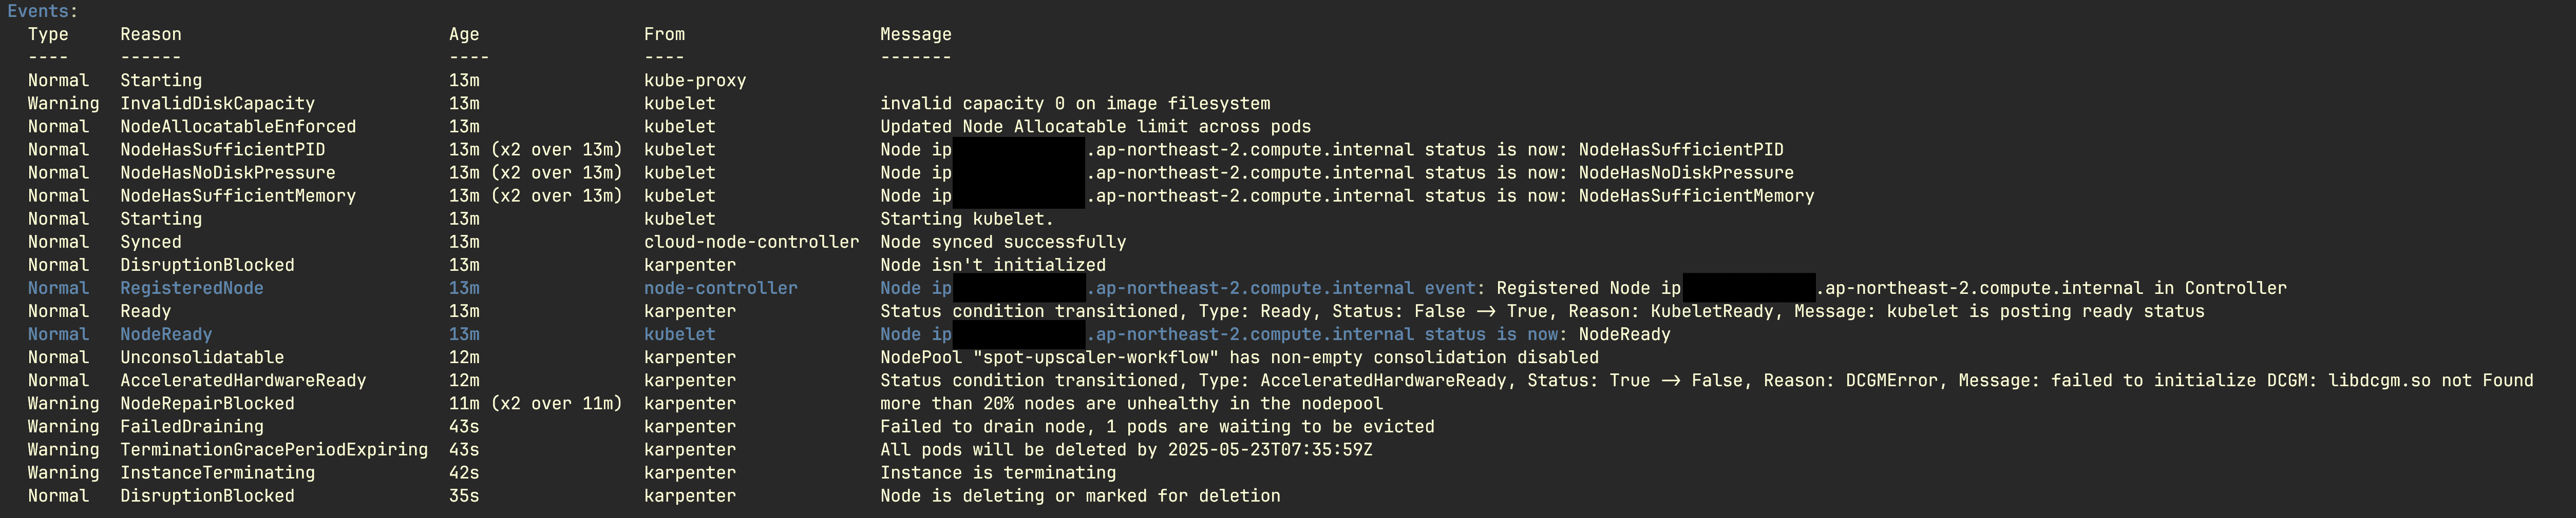Screen dimensions: 2576x518
Task: Click the AcceleratedHardwareReady event reason
Action: (x=243, y=381)
